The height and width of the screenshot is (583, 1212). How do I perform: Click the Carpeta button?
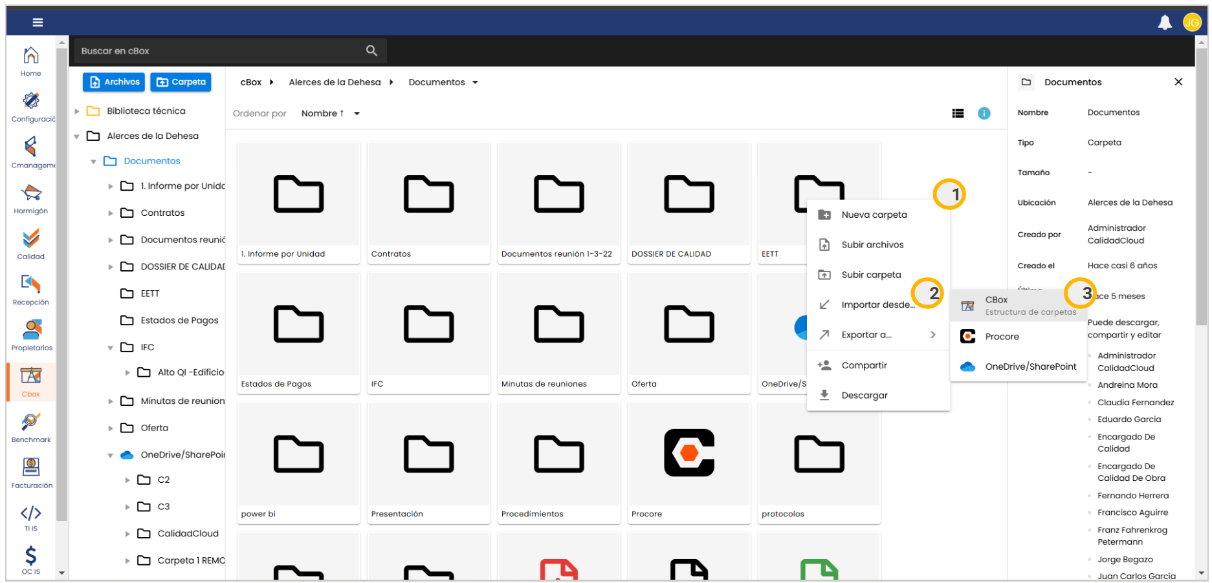click(181, 82)
